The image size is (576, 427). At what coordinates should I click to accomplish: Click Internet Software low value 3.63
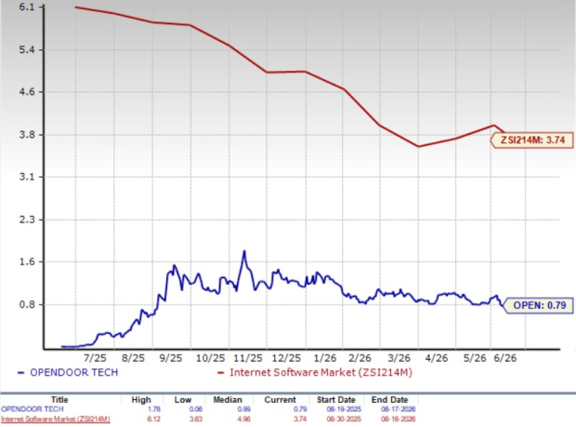coord(195,419)
